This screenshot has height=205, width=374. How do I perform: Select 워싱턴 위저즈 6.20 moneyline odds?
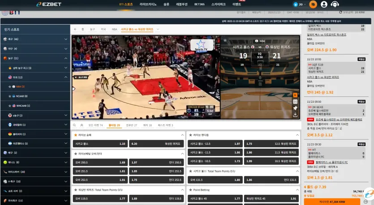tap(156, 144)
